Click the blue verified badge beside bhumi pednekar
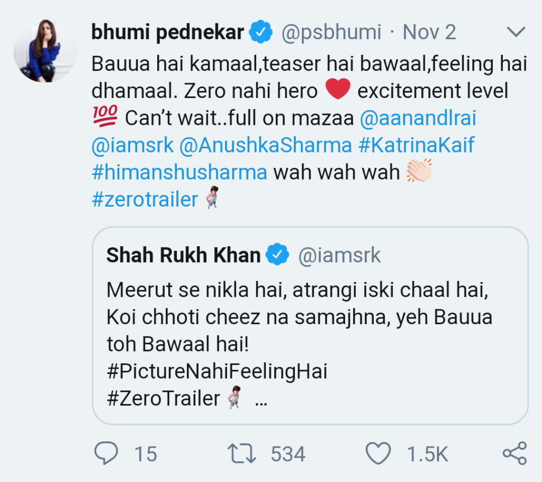 pyautogui.click(x=261, y=33)
